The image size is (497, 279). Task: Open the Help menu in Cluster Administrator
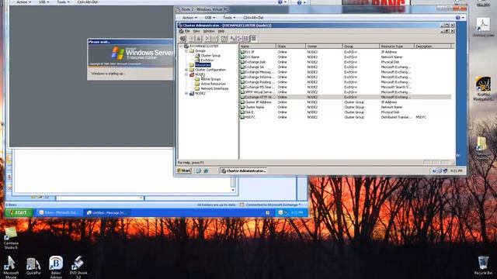pyautogui.click(x=221, y=31)
